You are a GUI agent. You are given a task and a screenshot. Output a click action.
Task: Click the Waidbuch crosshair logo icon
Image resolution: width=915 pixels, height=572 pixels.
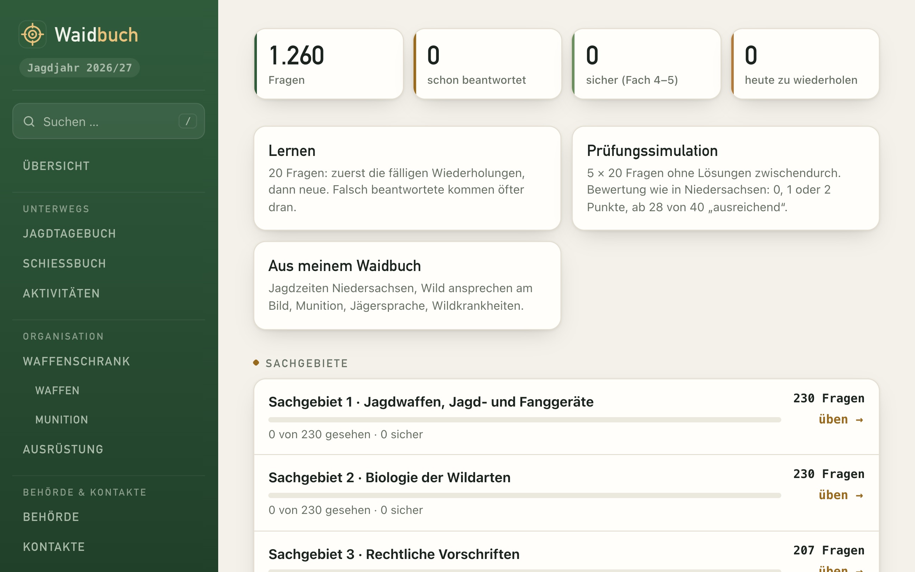coord(32,34)
